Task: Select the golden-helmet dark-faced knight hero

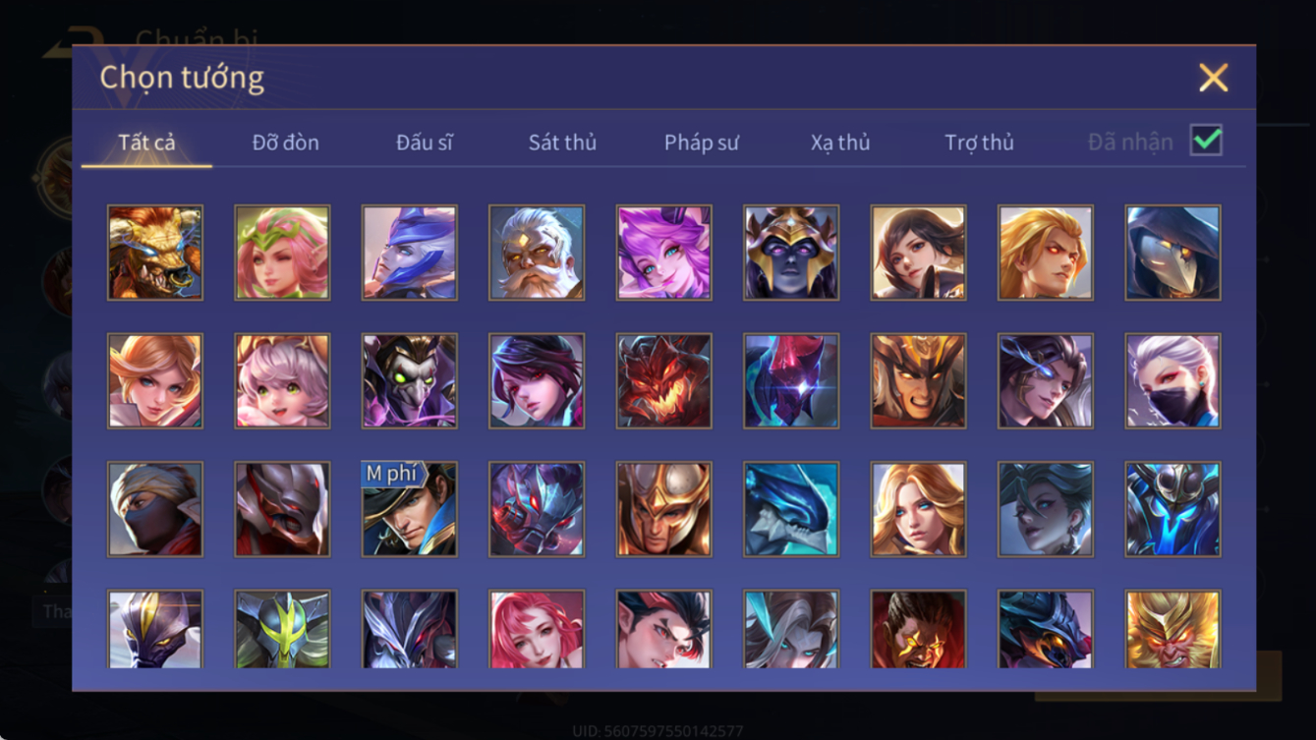Action: click(791, 253)
